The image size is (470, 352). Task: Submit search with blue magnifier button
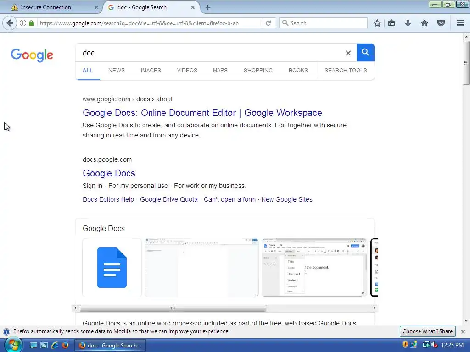365,52
